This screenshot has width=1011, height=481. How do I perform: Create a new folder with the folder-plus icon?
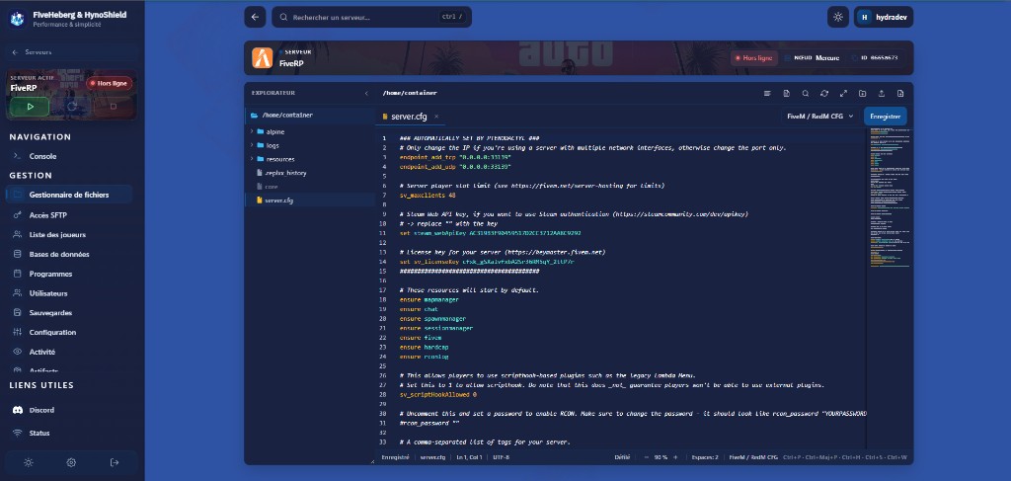point(862,94)
